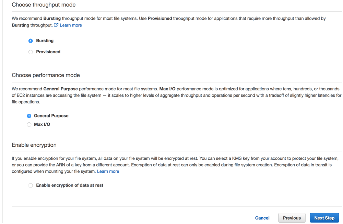Select General Purpose performance mode
343x224 pixels.
[x=29, y=116]
